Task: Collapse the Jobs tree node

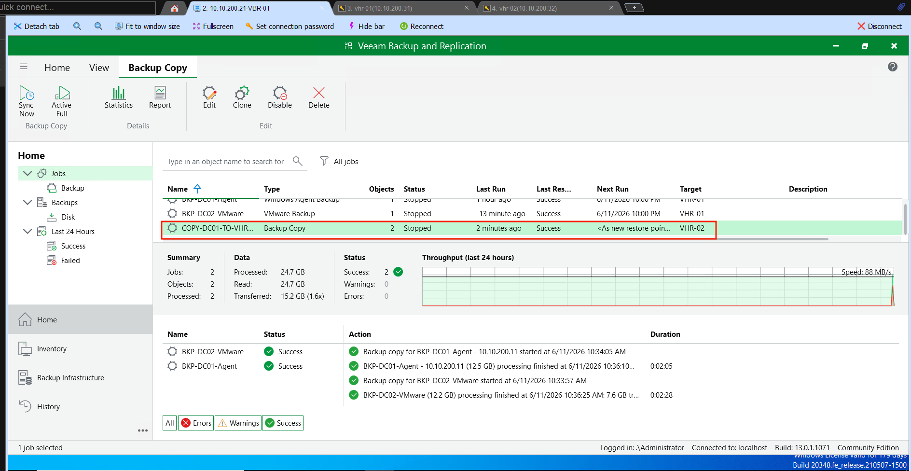Action: [28, 173]
